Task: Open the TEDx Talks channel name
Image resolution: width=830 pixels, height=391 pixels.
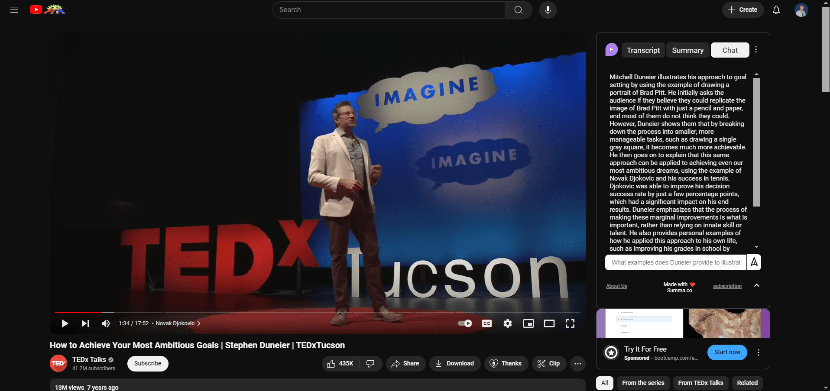Action: click(x=89, y=359)
